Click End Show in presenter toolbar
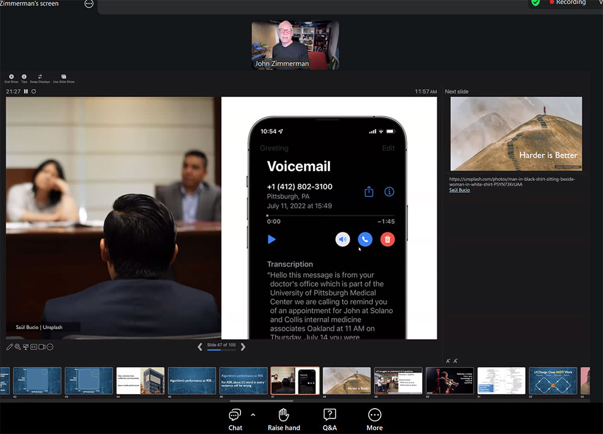Image resolution: width=603 pixels, height=434 pixels. (x=11, y=78)
